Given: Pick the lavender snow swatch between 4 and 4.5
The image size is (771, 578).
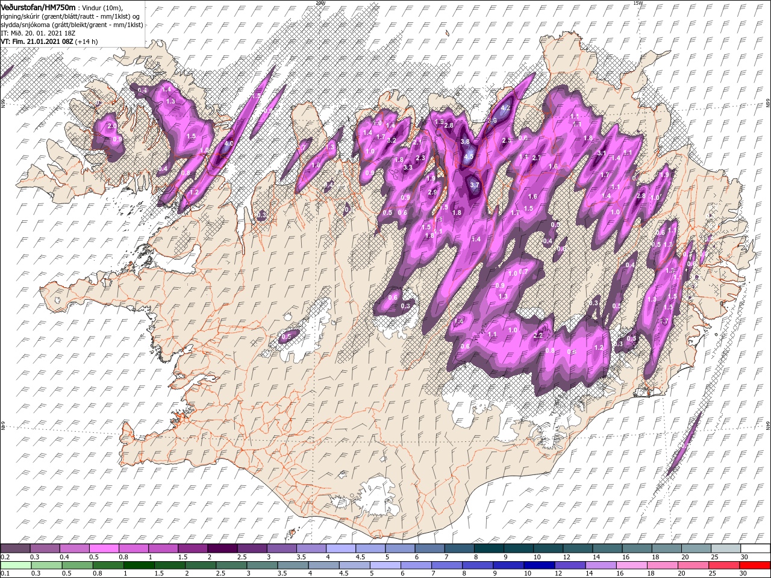Looking at the screenshot, I should point(341,548).
